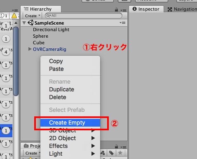197x159 pixels.
Task: Click the console vertical scrollbar thumb
Action: click(16, 61)
